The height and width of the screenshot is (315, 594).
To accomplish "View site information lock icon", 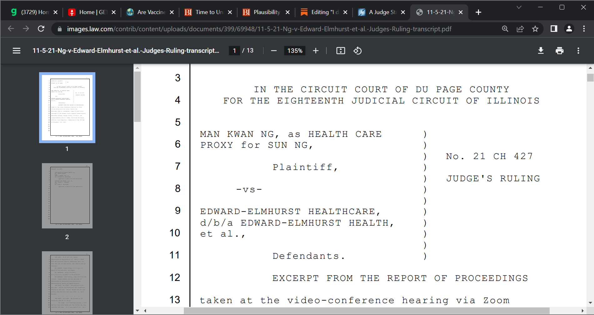I will [x=60, y=29].
